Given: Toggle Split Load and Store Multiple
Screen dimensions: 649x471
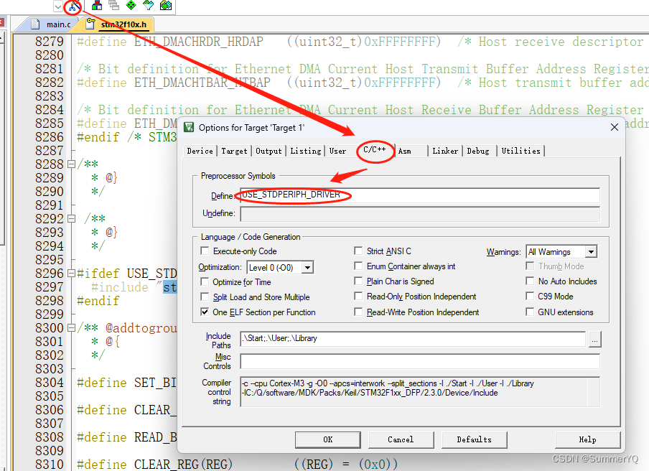Looking at the screenshot, I should click(x=205, y=297).
